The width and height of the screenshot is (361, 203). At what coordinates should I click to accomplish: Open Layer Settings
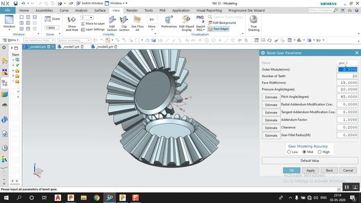click(x=93, y=29)
